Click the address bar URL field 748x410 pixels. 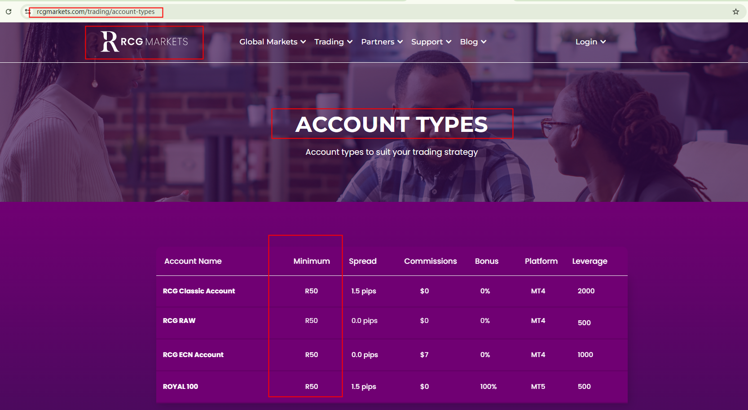(96, 12)
